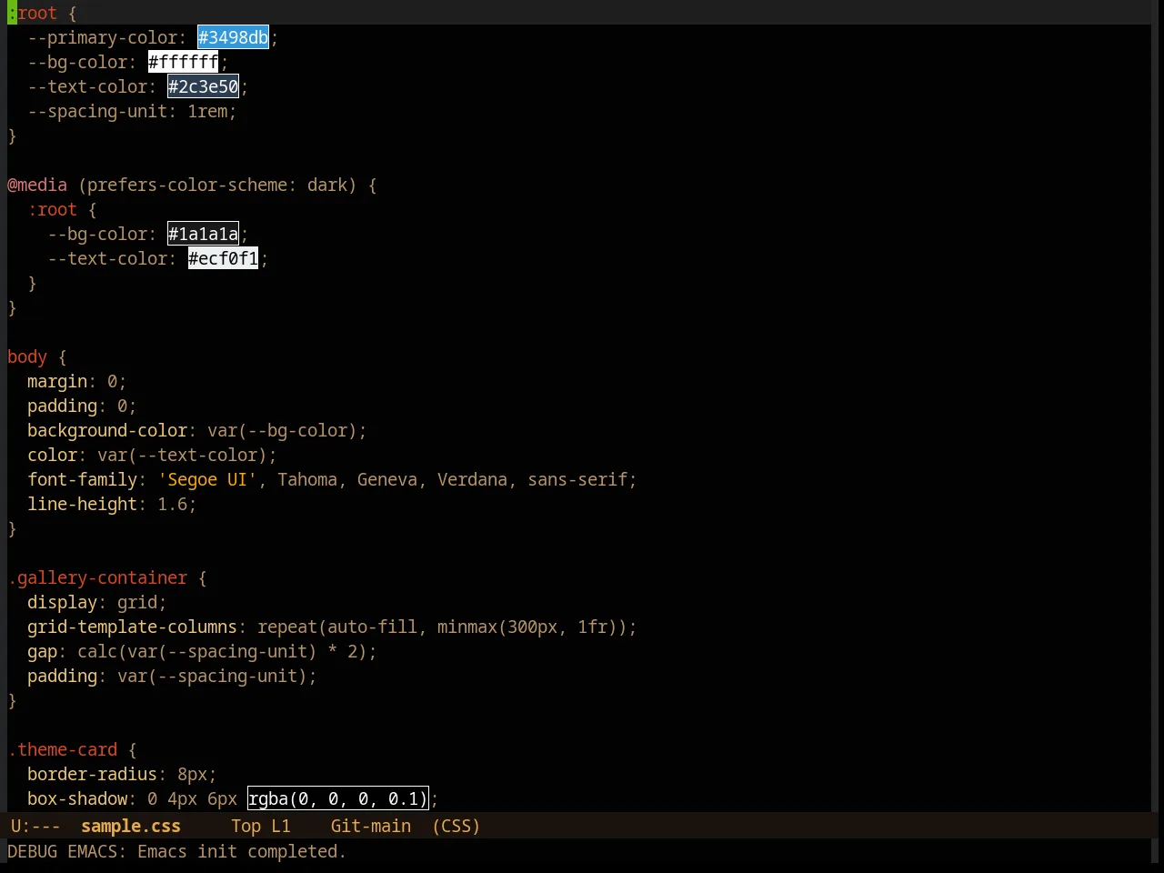1164x873 pixels.
Task: Click the gap calc expression line
Action: (202, 651)
